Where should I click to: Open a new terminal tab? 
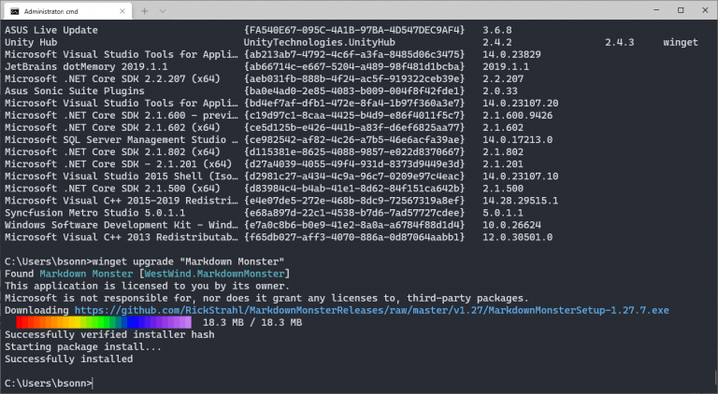144,11
